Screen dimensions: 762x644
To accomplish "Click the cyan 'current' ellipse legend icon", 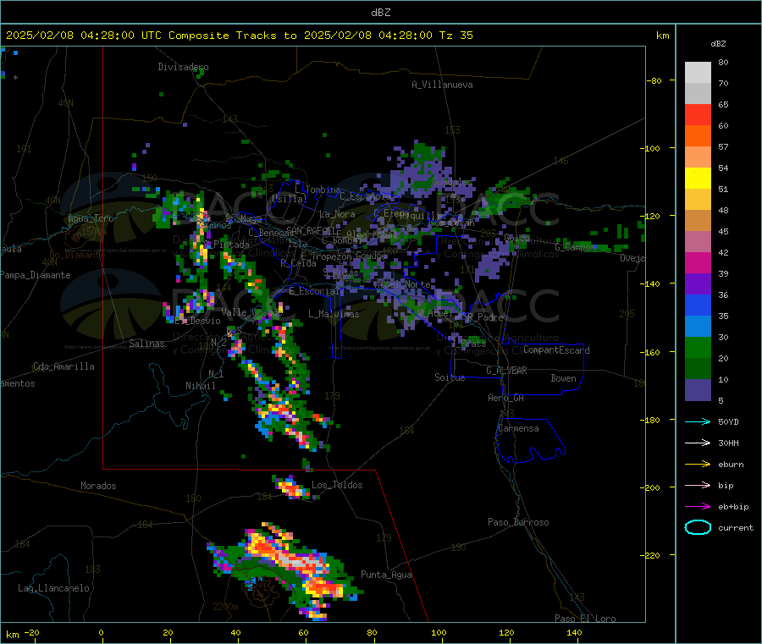I will tap(698, 527).
